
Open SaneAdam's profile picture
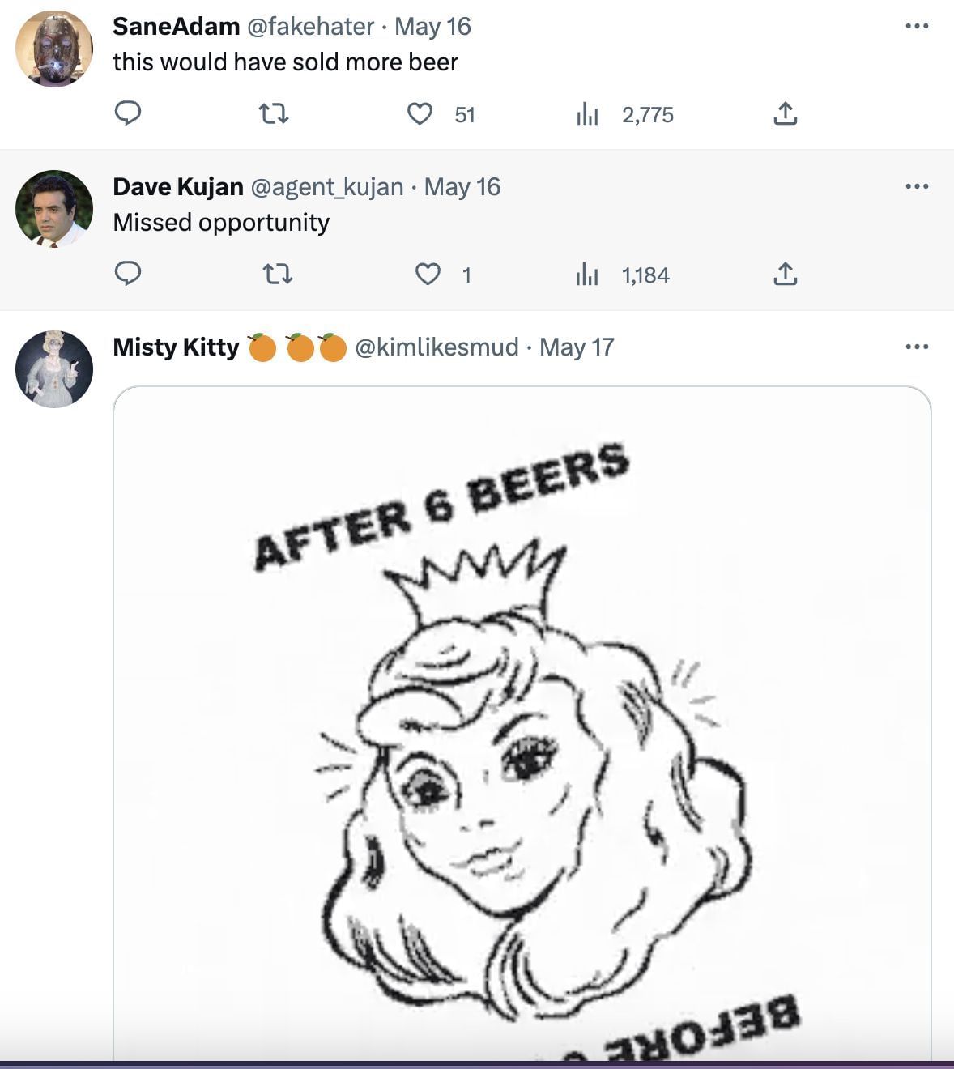[54, 49]
